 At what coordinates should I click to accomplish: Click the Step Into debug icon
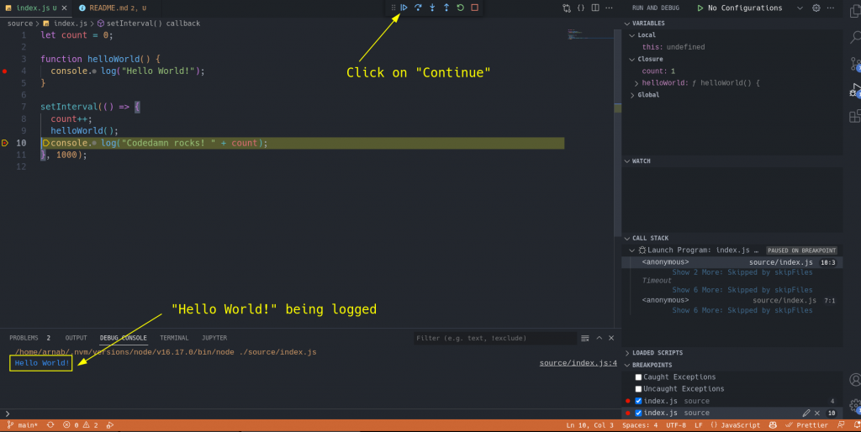point(432,8)
